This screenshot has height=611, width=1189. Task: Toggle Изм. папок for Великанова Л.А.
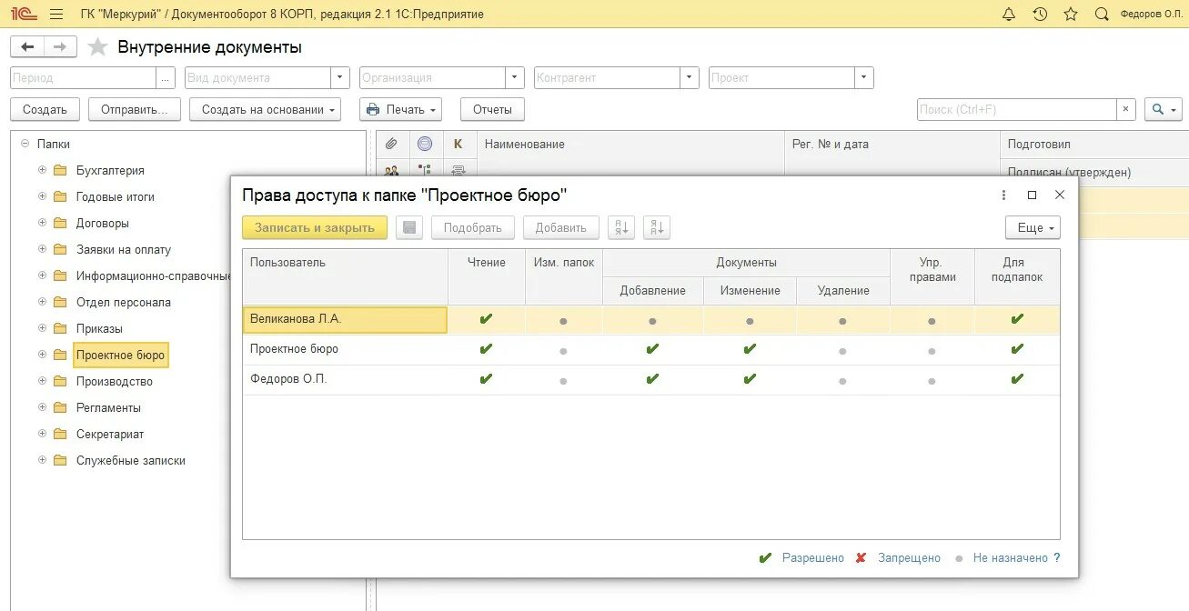click(563, 320)
